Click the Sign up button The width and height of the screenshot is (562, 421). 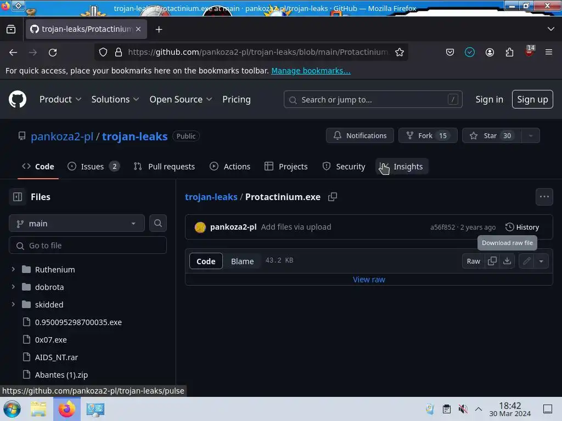pos(532,99)
